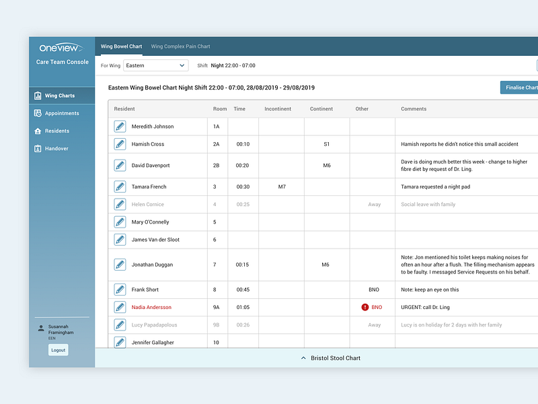Click the M6 value in David Davenport's row
This screenshot has height=404, width=538.
pos(327,165)
